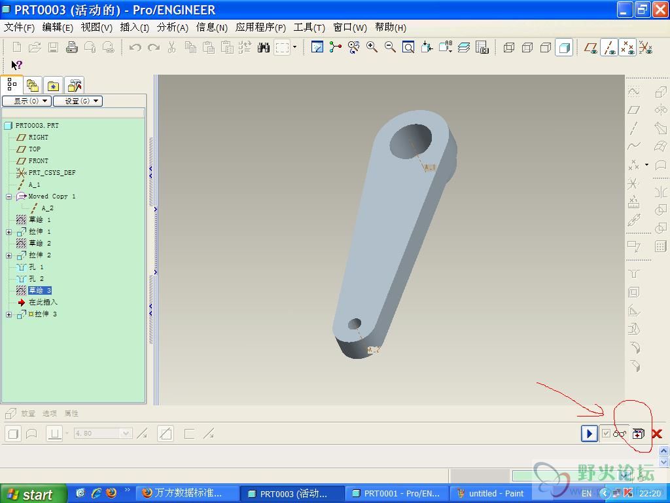Select the Extrude tool in right toolbar
The image size is (670, 503).
[661, 92]
